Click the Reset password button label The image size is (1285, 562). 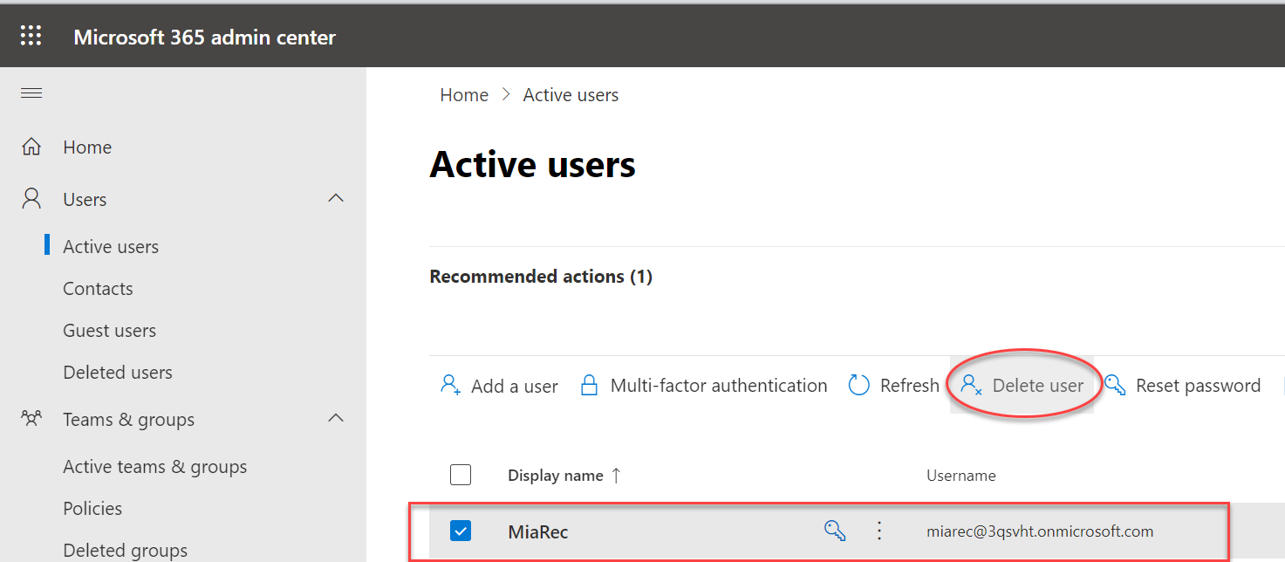click(x=1198, y=386)
